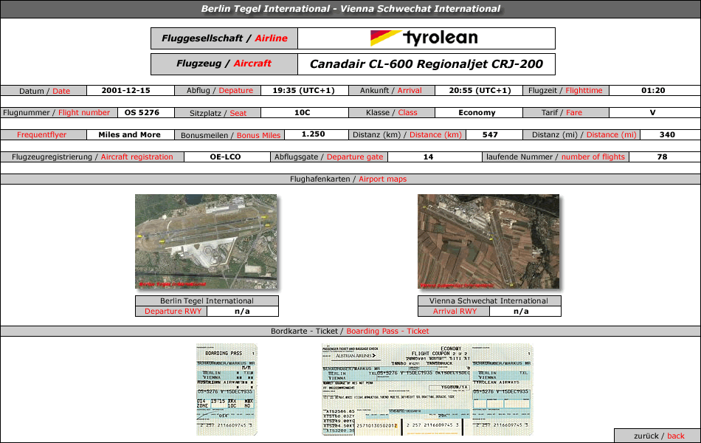The width and height of the screenshot is (701, 443).
Task: Click the Arrival RWY label
Action: click(454, 311)
